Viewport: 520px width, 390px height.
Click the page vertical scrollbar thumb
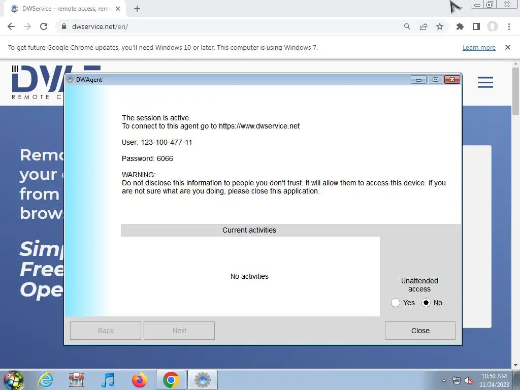coord(515,91)
